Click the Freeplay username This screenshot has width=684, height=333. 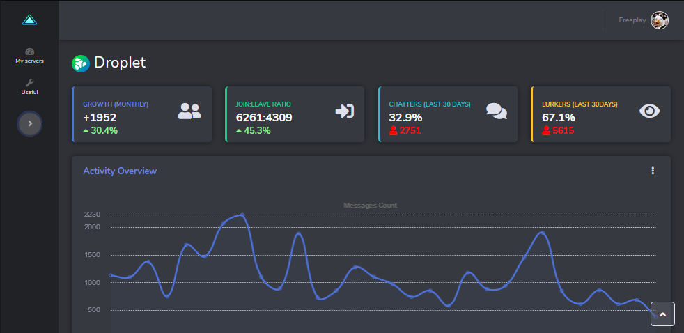pos(632,20)
